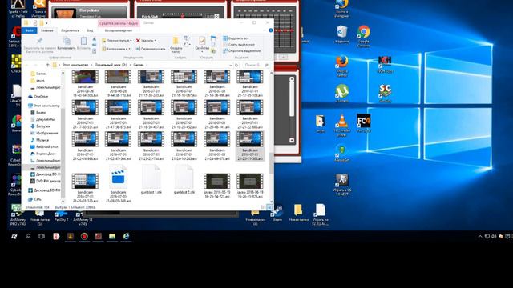Collapse the ribbon with the chevron
Image resolution: width=513 pixels, height=288 pixels.
(x=265, y=30)
